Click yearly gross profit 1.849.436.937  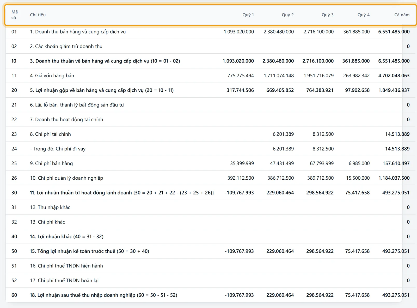[394, 90]
